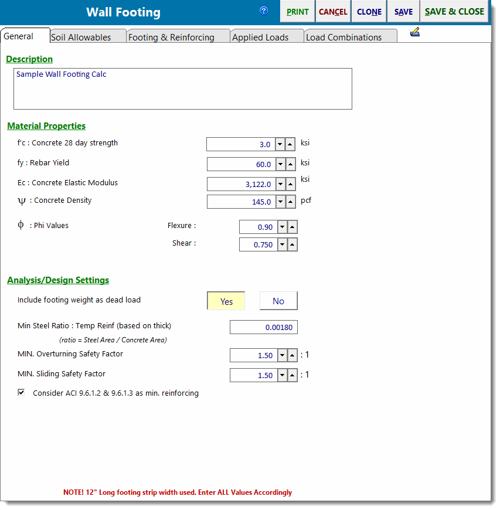Click the pencil edit icon beside tabs
This screenshot has width=500, height=510.
415,32
